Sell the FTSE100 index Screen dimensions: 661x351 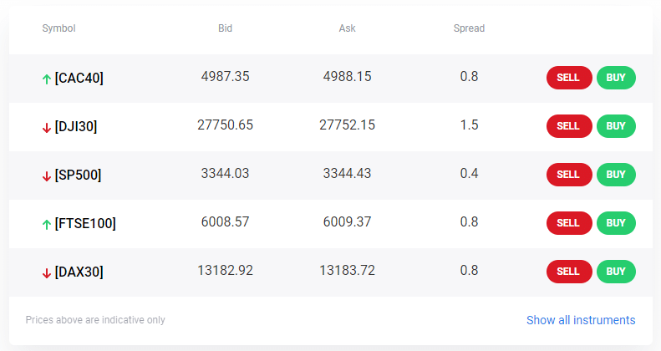pos(569,223)
